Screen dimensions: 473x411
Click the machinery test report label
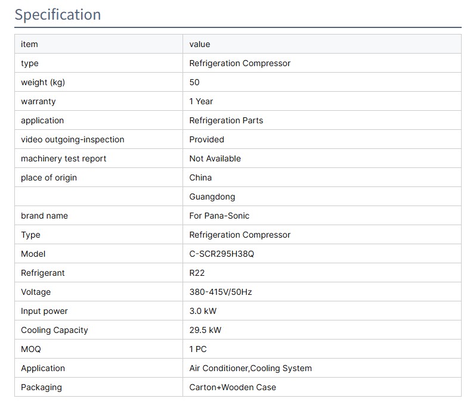[64, 158]
